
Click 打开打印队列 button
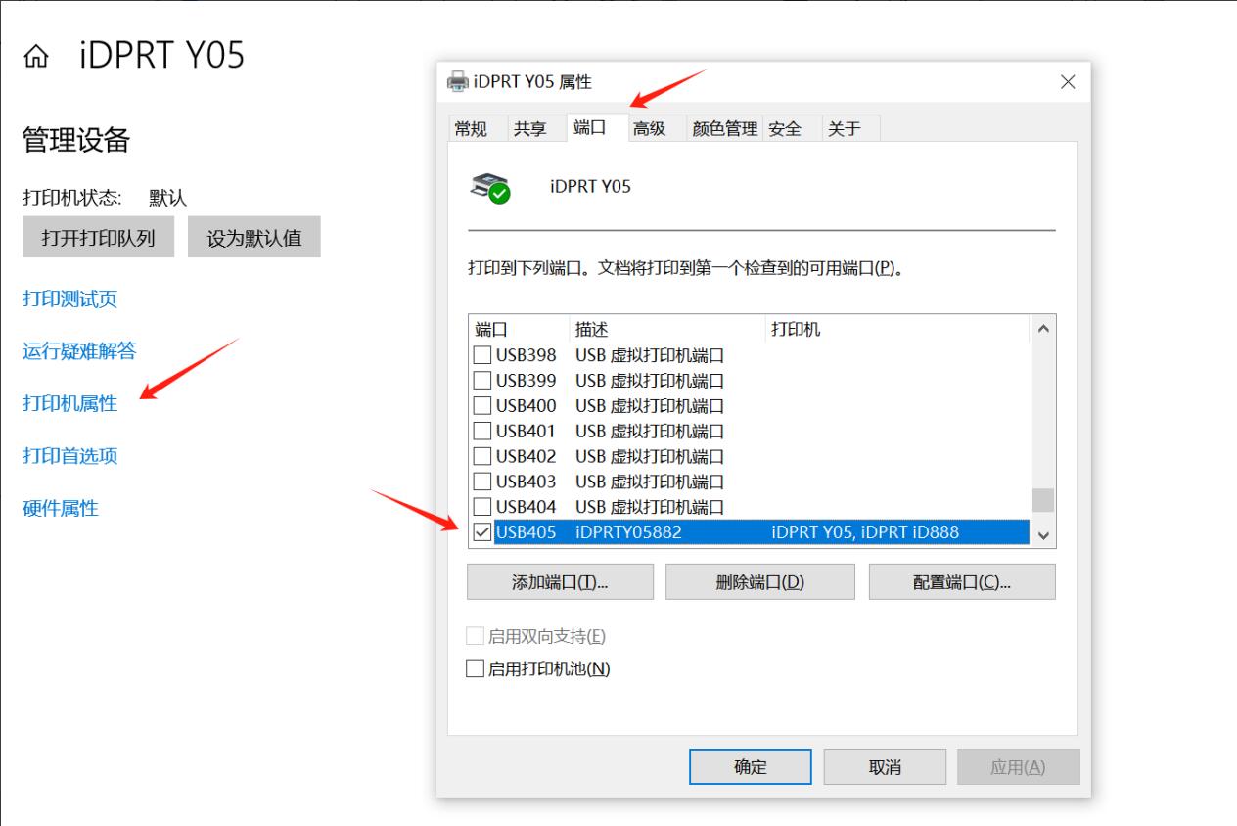pyautogui.click(x=98, y=237)
